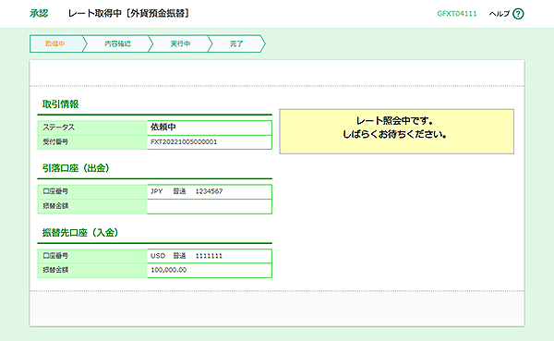Image resolution: width=554 pixels, height=341 pixels.
Task: Click the 口座番号 label under 引落口座
Action: click(92, 191)
